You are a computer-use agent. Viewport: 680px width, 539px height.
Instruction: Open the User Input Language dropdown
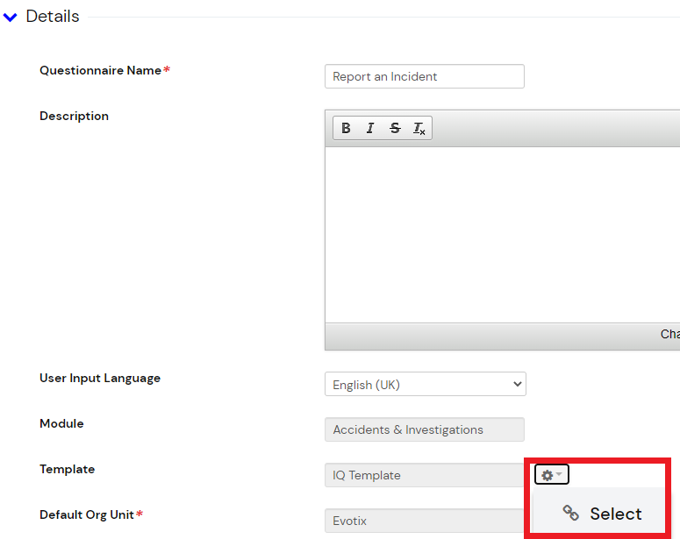click(x=425, y=384)
